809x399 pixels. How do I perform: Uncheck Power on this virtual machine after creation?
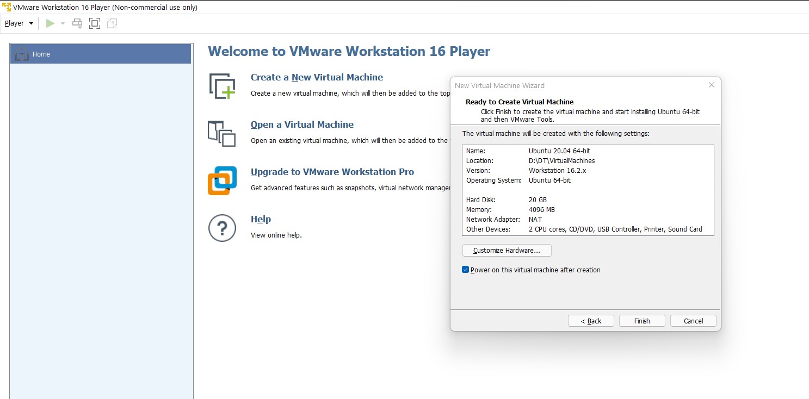pos(465,270)
